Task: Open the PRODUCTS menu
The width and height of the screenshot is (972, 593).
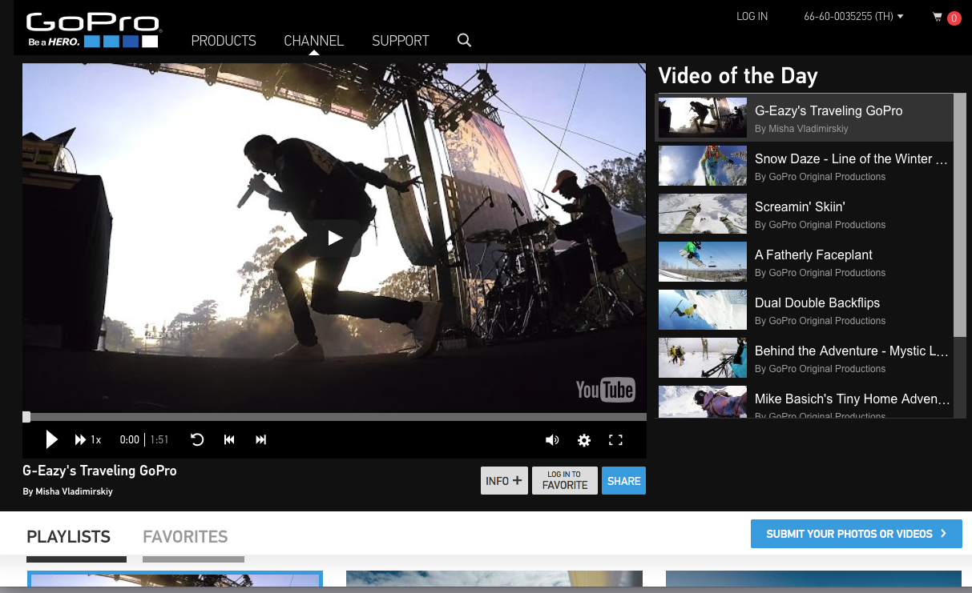Action: [x=224, y=41]
